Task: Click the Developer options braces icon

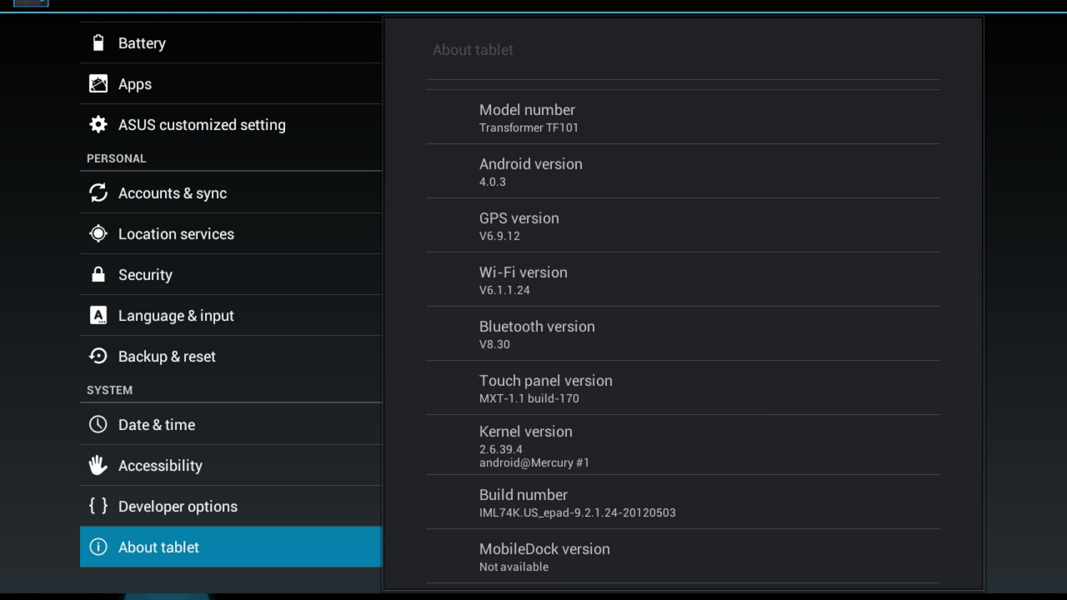Action: [x=98, y=506]
